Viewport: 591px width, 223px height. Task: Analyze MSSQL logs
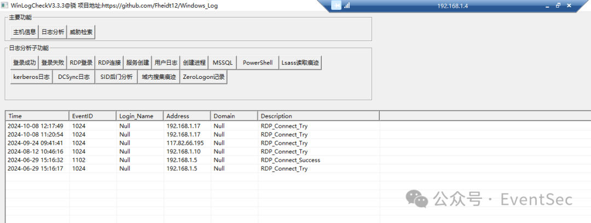click(223, 63)
